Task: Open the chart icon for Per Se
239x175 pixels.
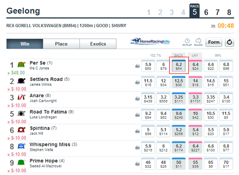Action: [x=137, y=66]
